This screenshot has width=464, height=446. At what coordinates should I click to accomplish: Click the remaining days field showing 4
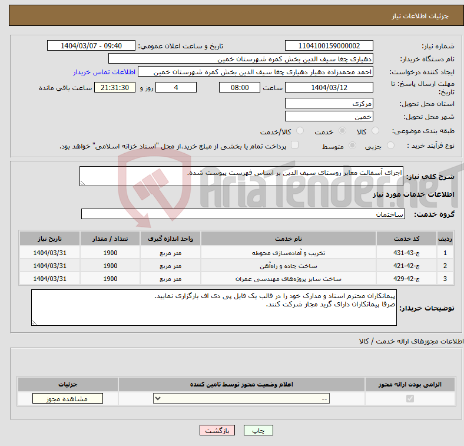click(x=176, y=87)
